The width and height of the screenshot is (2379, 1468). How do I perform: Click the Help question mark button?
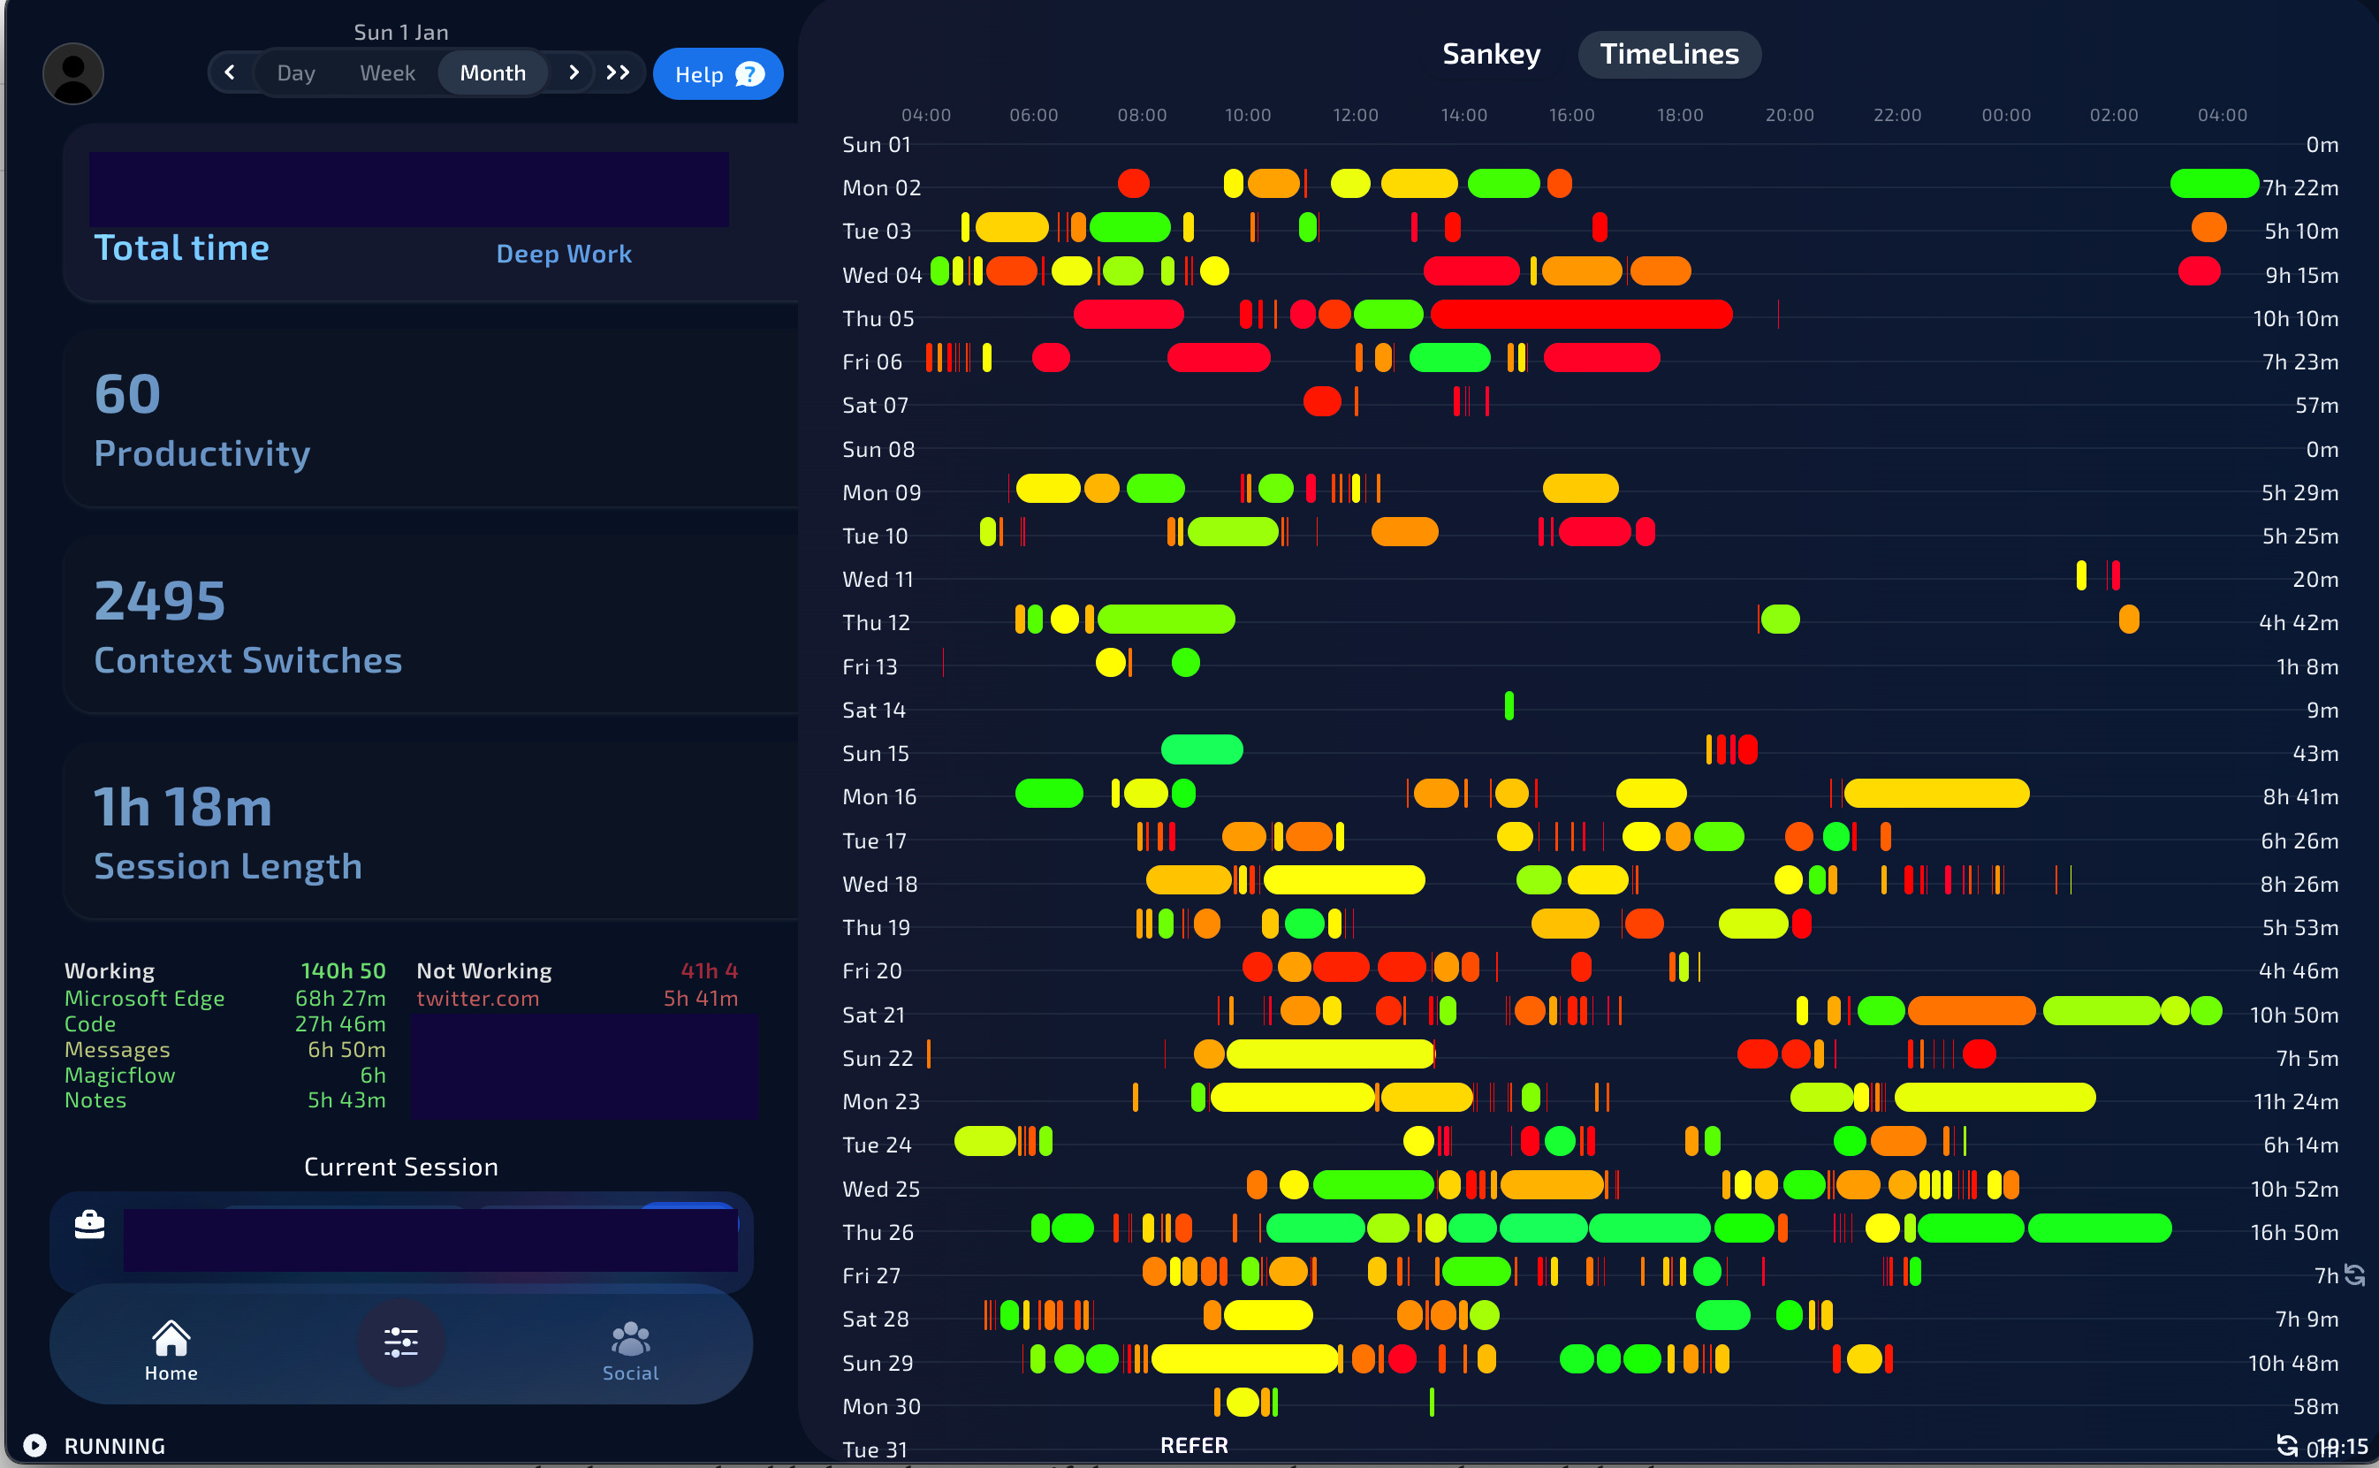(718, 73)
